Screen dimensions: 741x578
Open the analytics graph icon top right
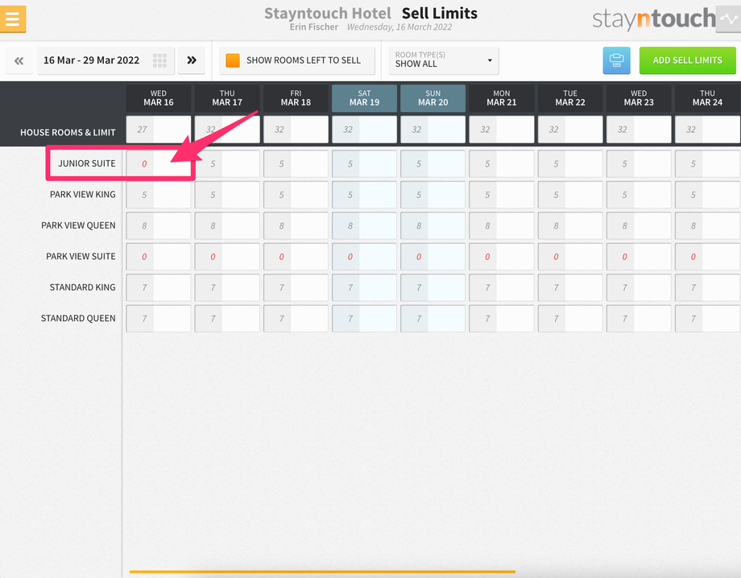pos(728,19)
